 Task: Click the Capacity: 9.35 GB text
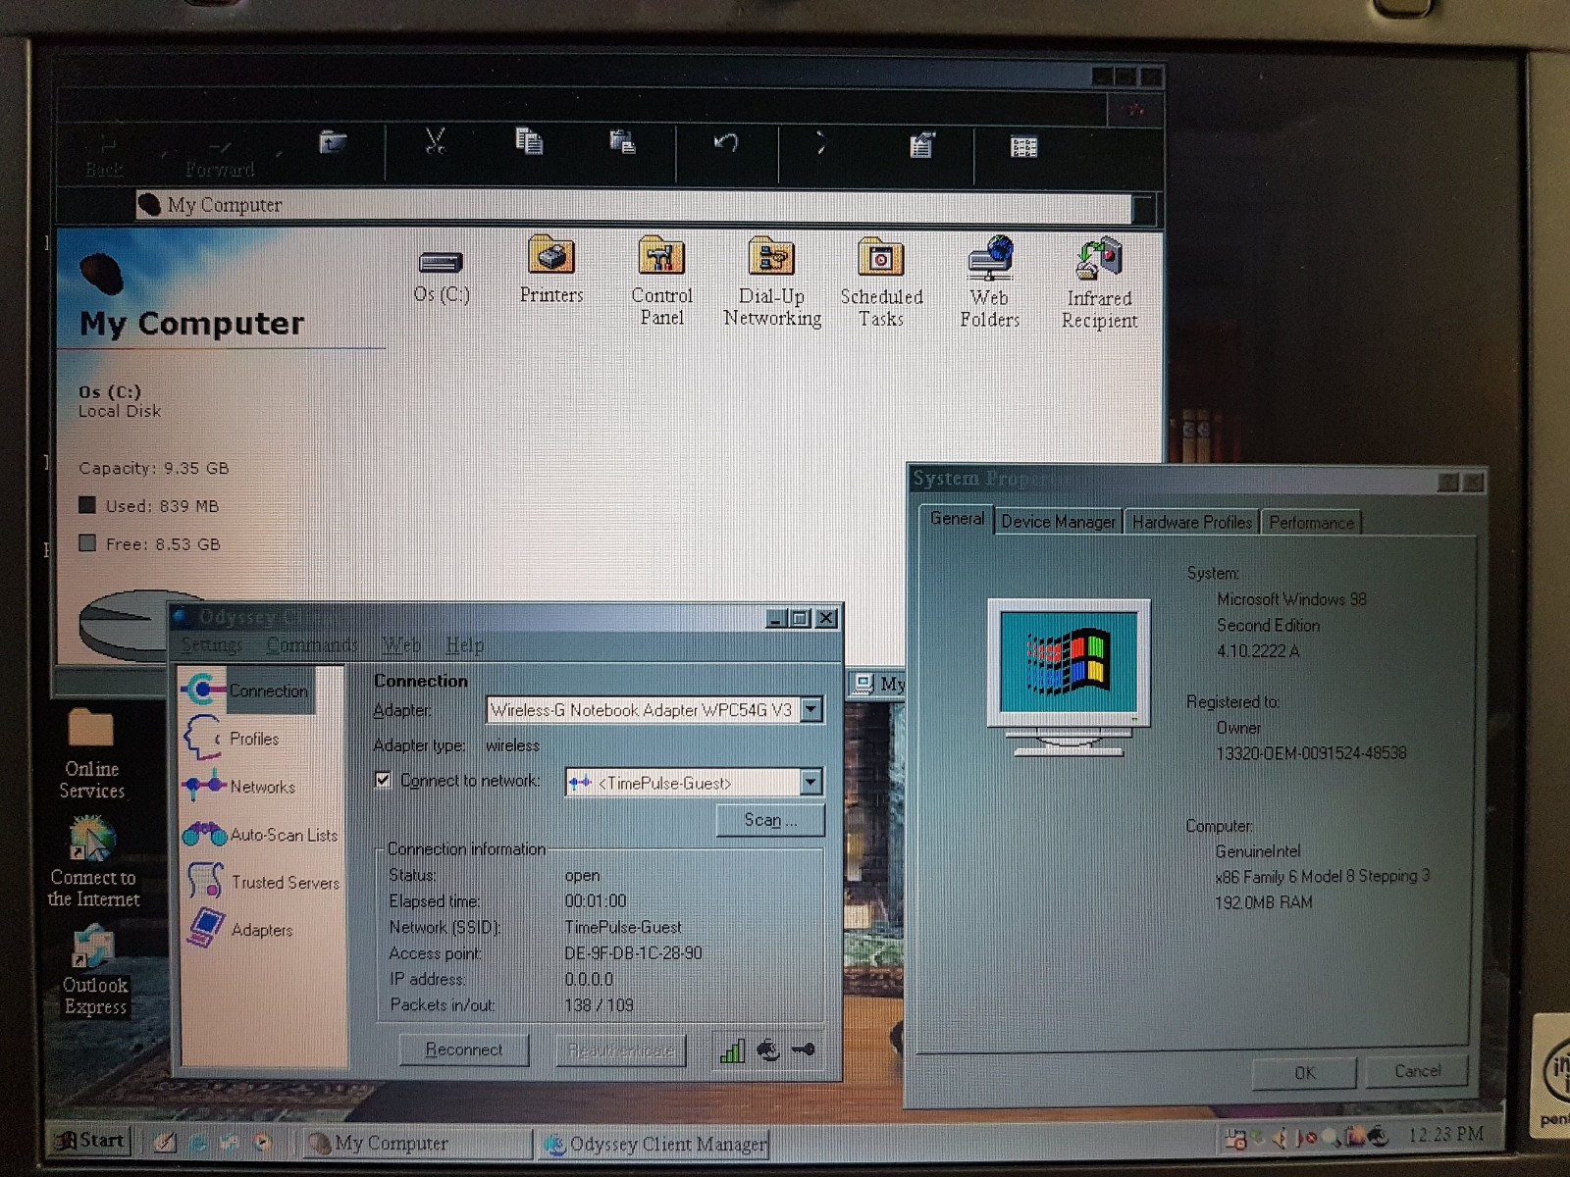[154, 468]
